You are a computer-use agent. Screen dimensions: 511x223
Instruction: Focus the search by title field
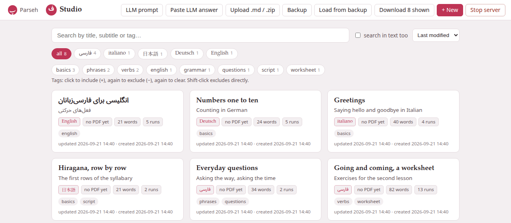tap(200, 35)
